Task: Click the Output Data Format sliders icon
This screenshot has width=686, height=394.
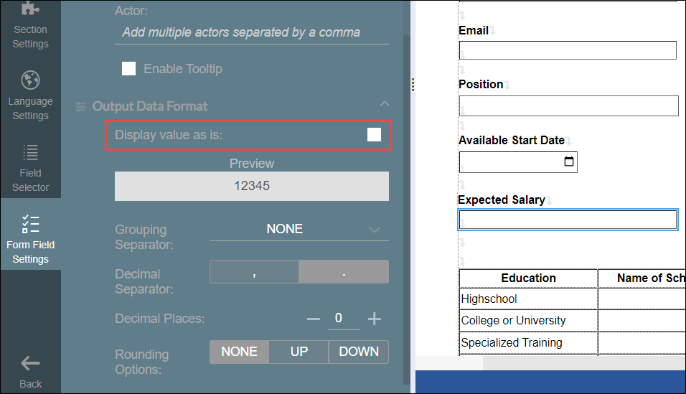Action: point(80,106)
